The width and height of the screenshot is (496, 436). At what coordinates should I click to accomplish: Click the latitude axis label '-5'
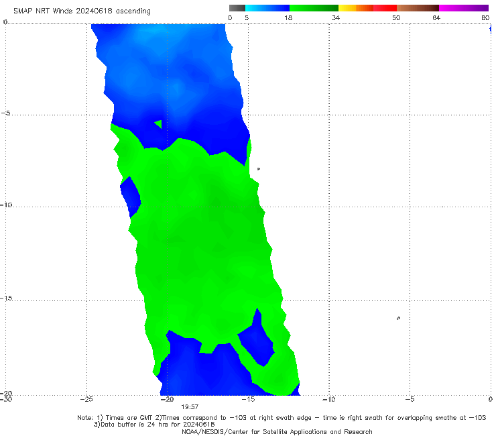tap(6, 113)
